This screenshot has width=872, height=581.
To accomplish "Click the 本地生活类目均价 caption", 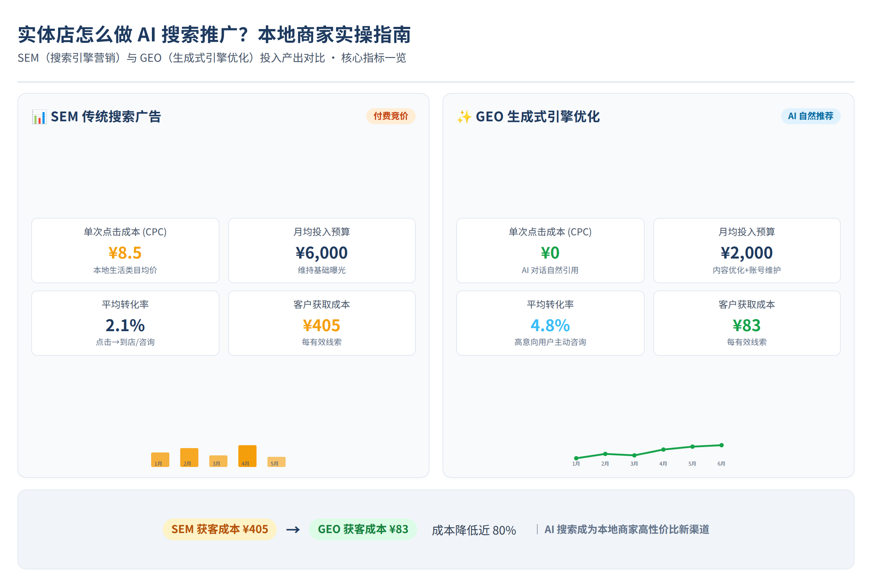I will point(125,270).
